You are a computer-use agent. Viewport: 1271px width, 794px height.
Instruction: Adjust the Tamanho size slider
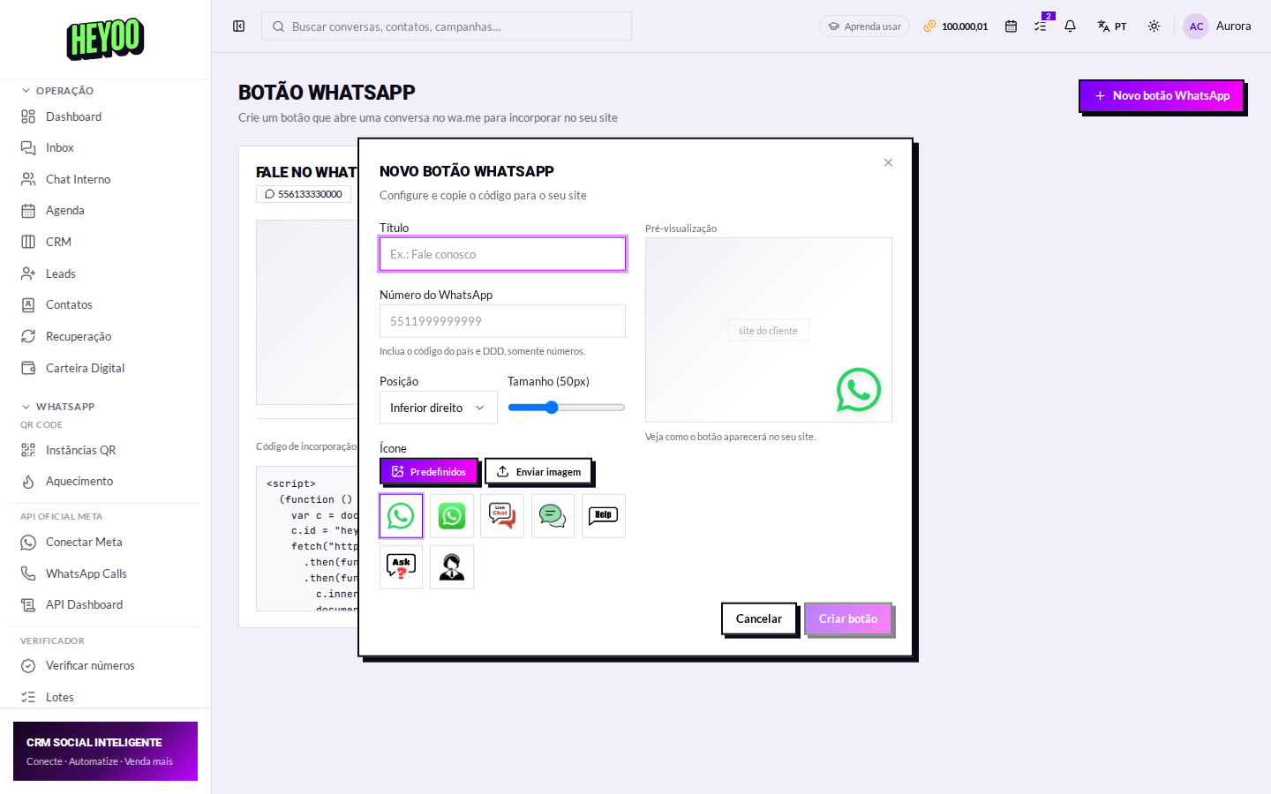(x=567, y=408)
